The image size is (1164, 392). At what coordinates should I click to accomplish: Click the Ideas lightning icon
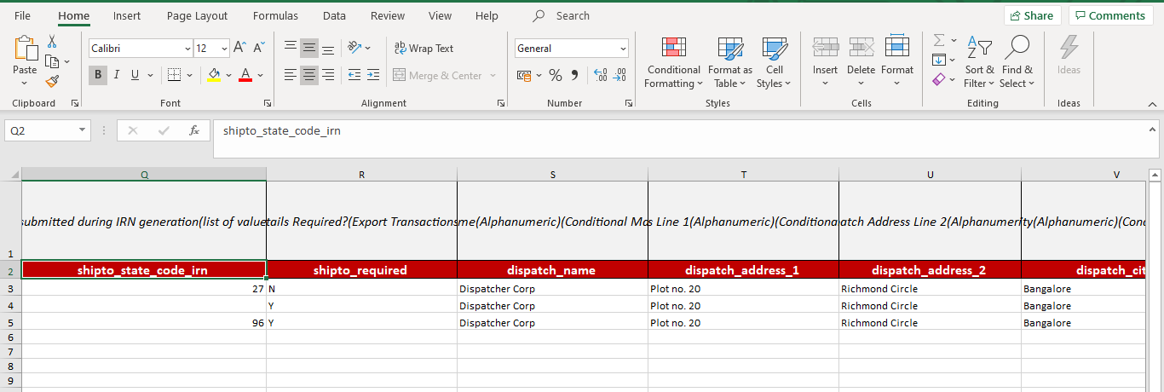pyautogui.click(x=1069, y=49)
